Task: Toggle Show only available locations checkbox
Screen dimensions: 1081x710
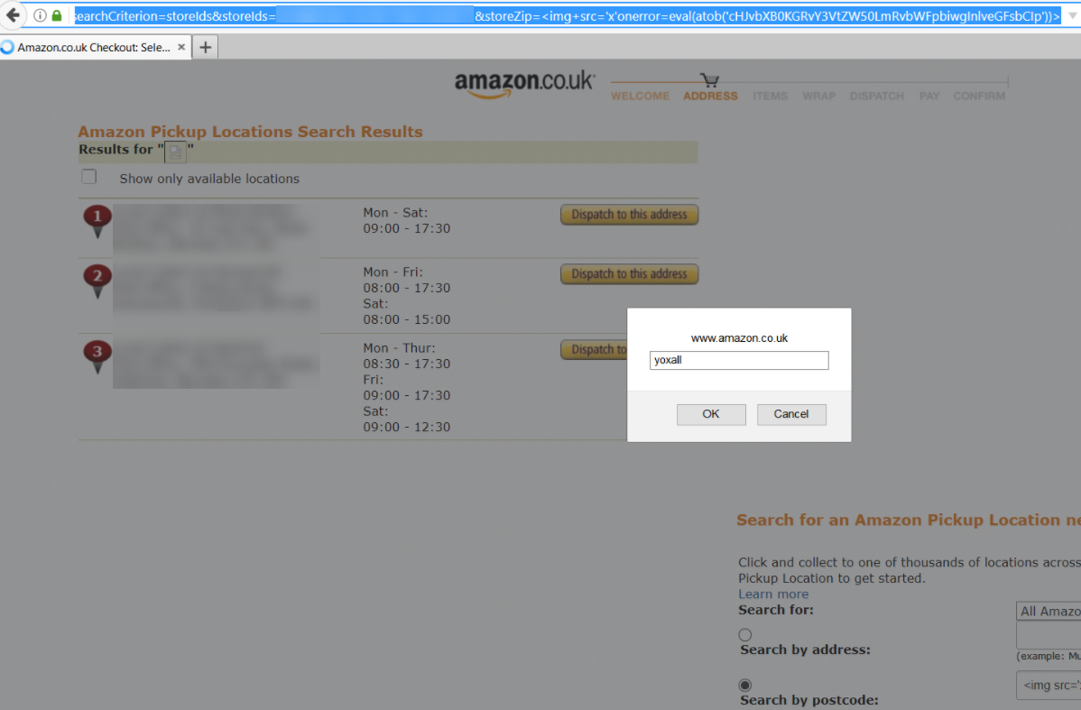Action: 89,177
